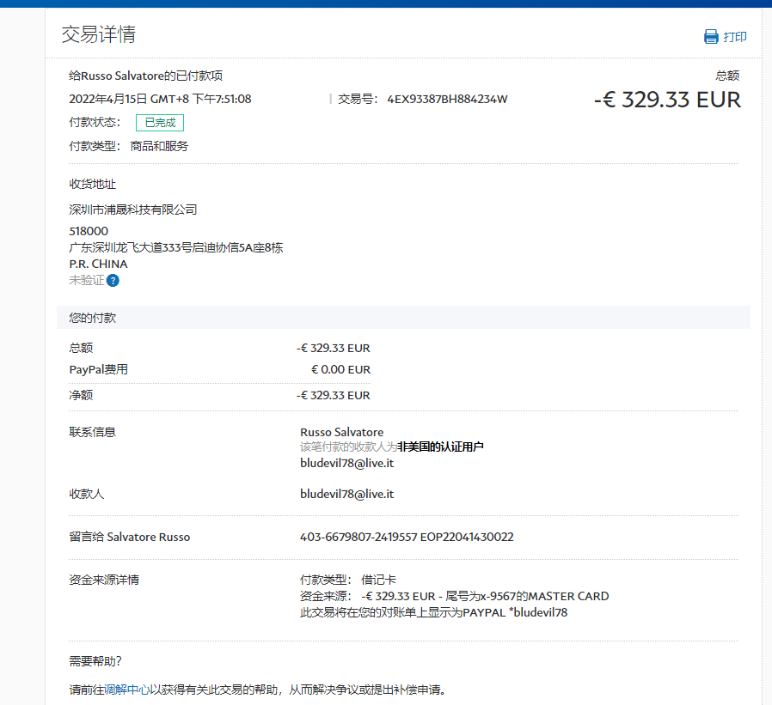772x705 pixels.
Task: Click the printer icon
Action: (x=711, y=37)
